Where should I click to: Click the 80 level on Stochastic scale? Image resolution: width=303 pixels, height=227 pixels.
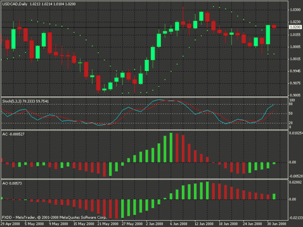click(291, 104)
